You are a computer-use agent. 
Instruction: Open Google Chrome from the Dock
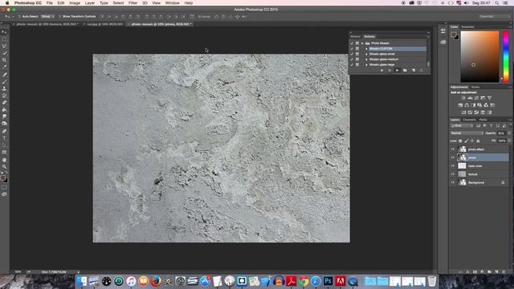(x=304, y=281)
